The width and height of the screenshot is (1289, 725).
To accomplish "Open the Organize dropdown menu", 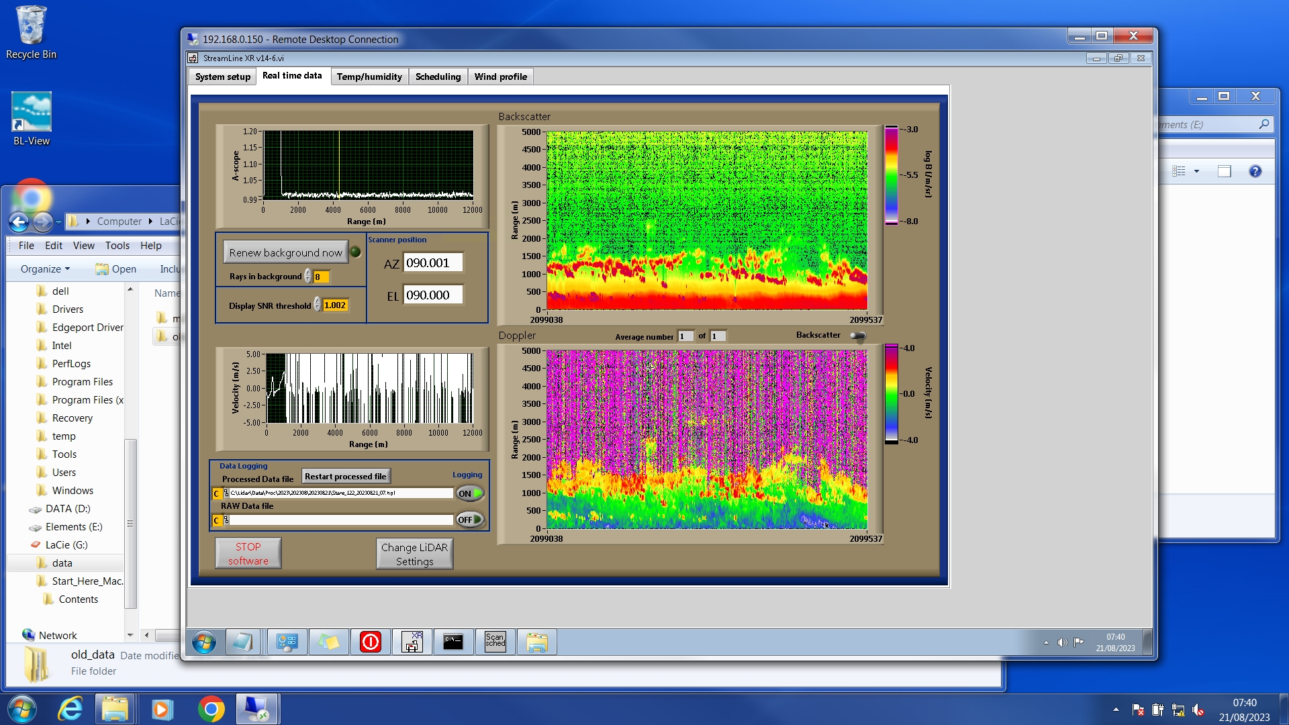I will point(45,269).
